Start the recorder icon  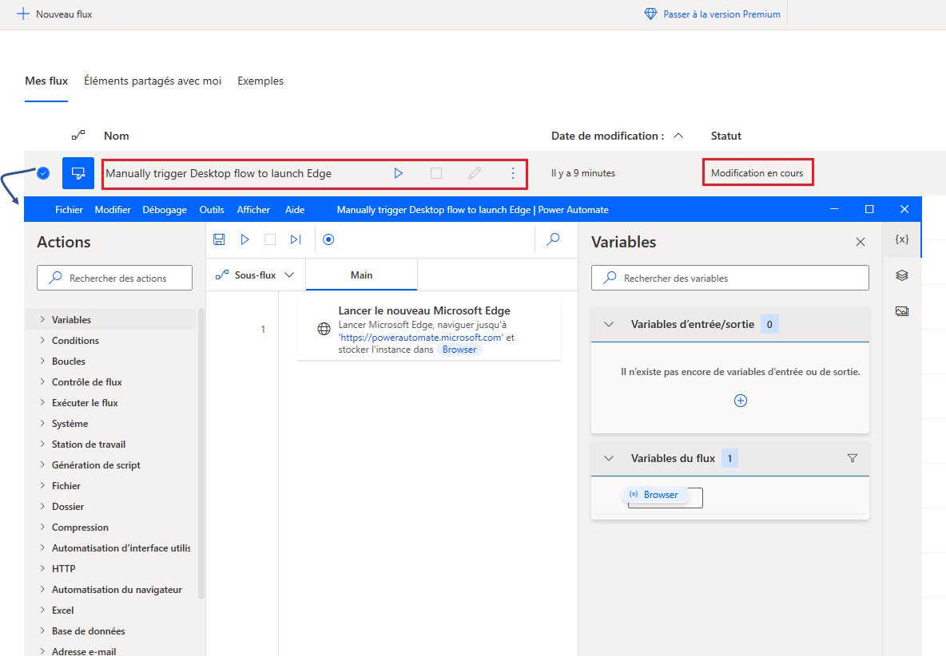tap(328, 239)
